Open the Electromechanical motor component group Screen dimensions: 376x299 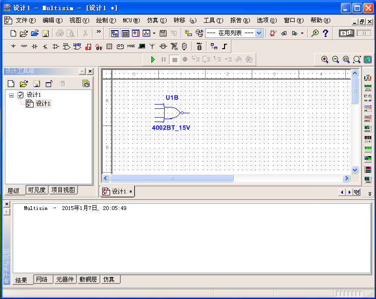(163, 46)
